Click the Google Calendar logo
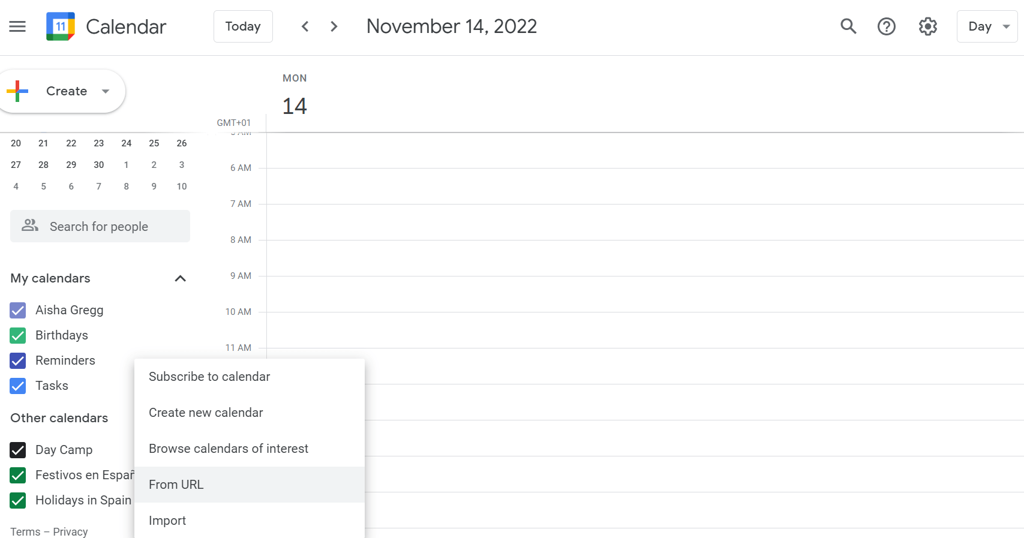1024x538 pixels. pyautogui.click(x=61, y=26)
